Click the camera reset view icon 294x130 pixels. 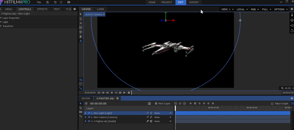click(292, 31)
